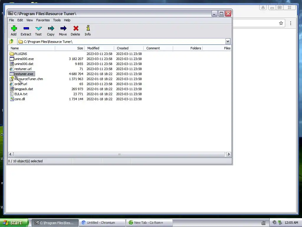Open the Favorites menu

pos(43,20)
